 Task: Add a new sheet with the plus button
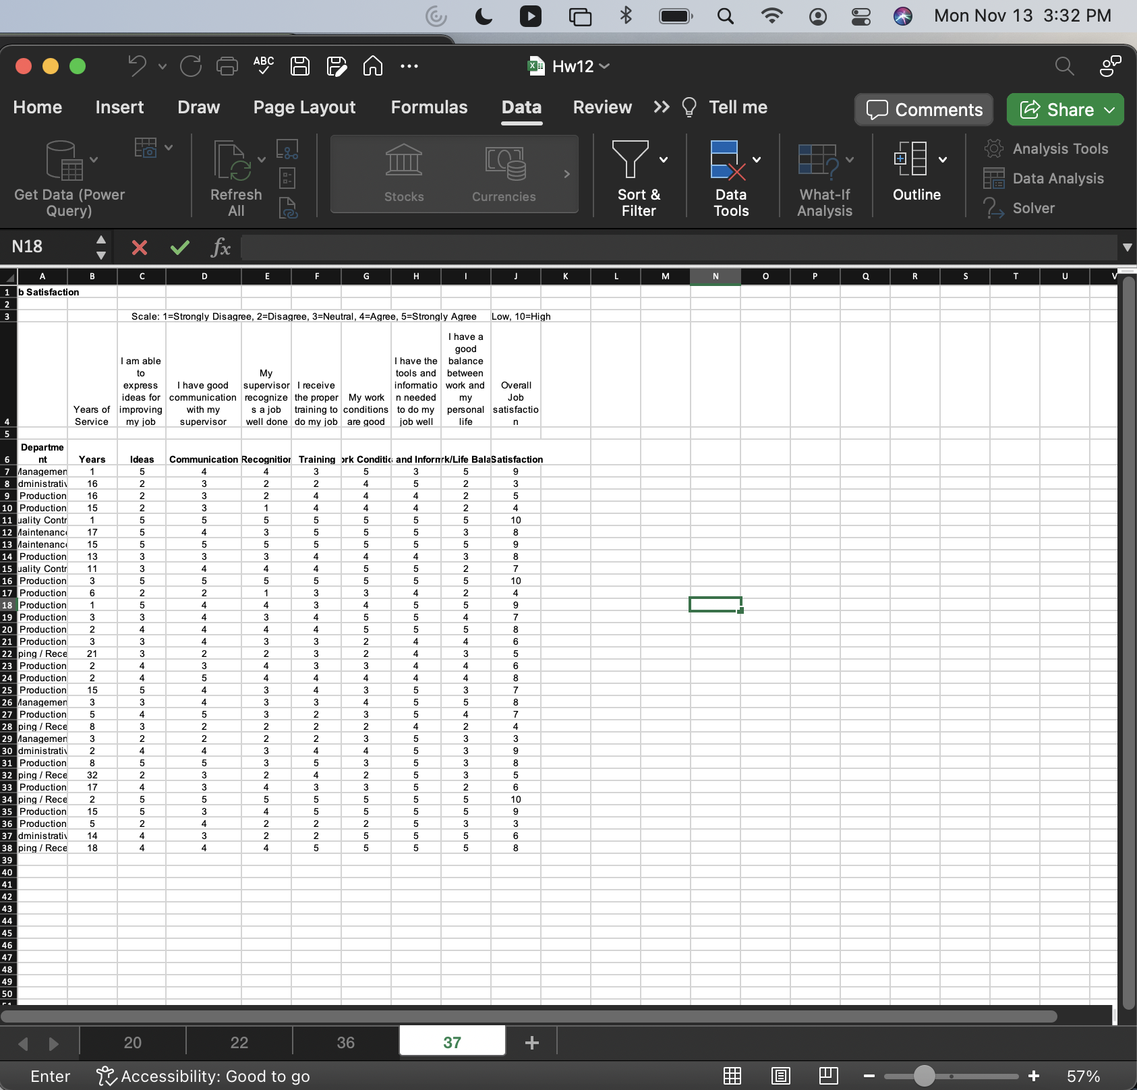531,1041
